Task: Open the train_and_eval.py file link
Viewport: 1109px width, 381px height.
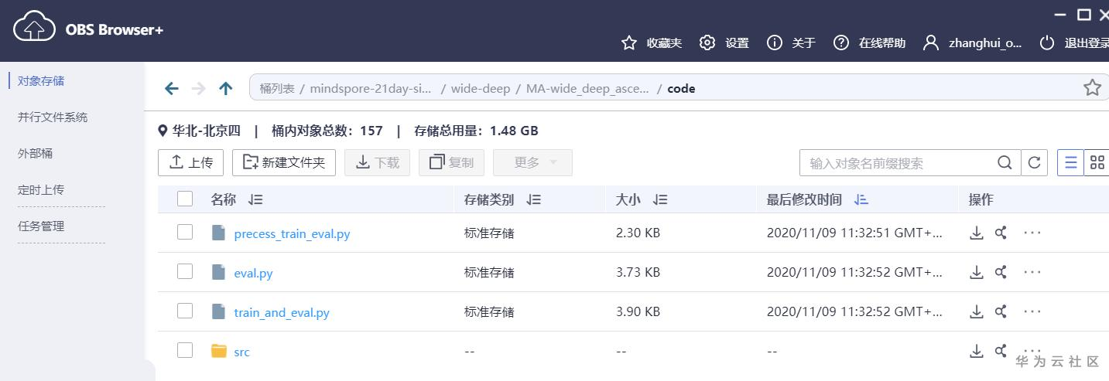Action: coord(282,313)
